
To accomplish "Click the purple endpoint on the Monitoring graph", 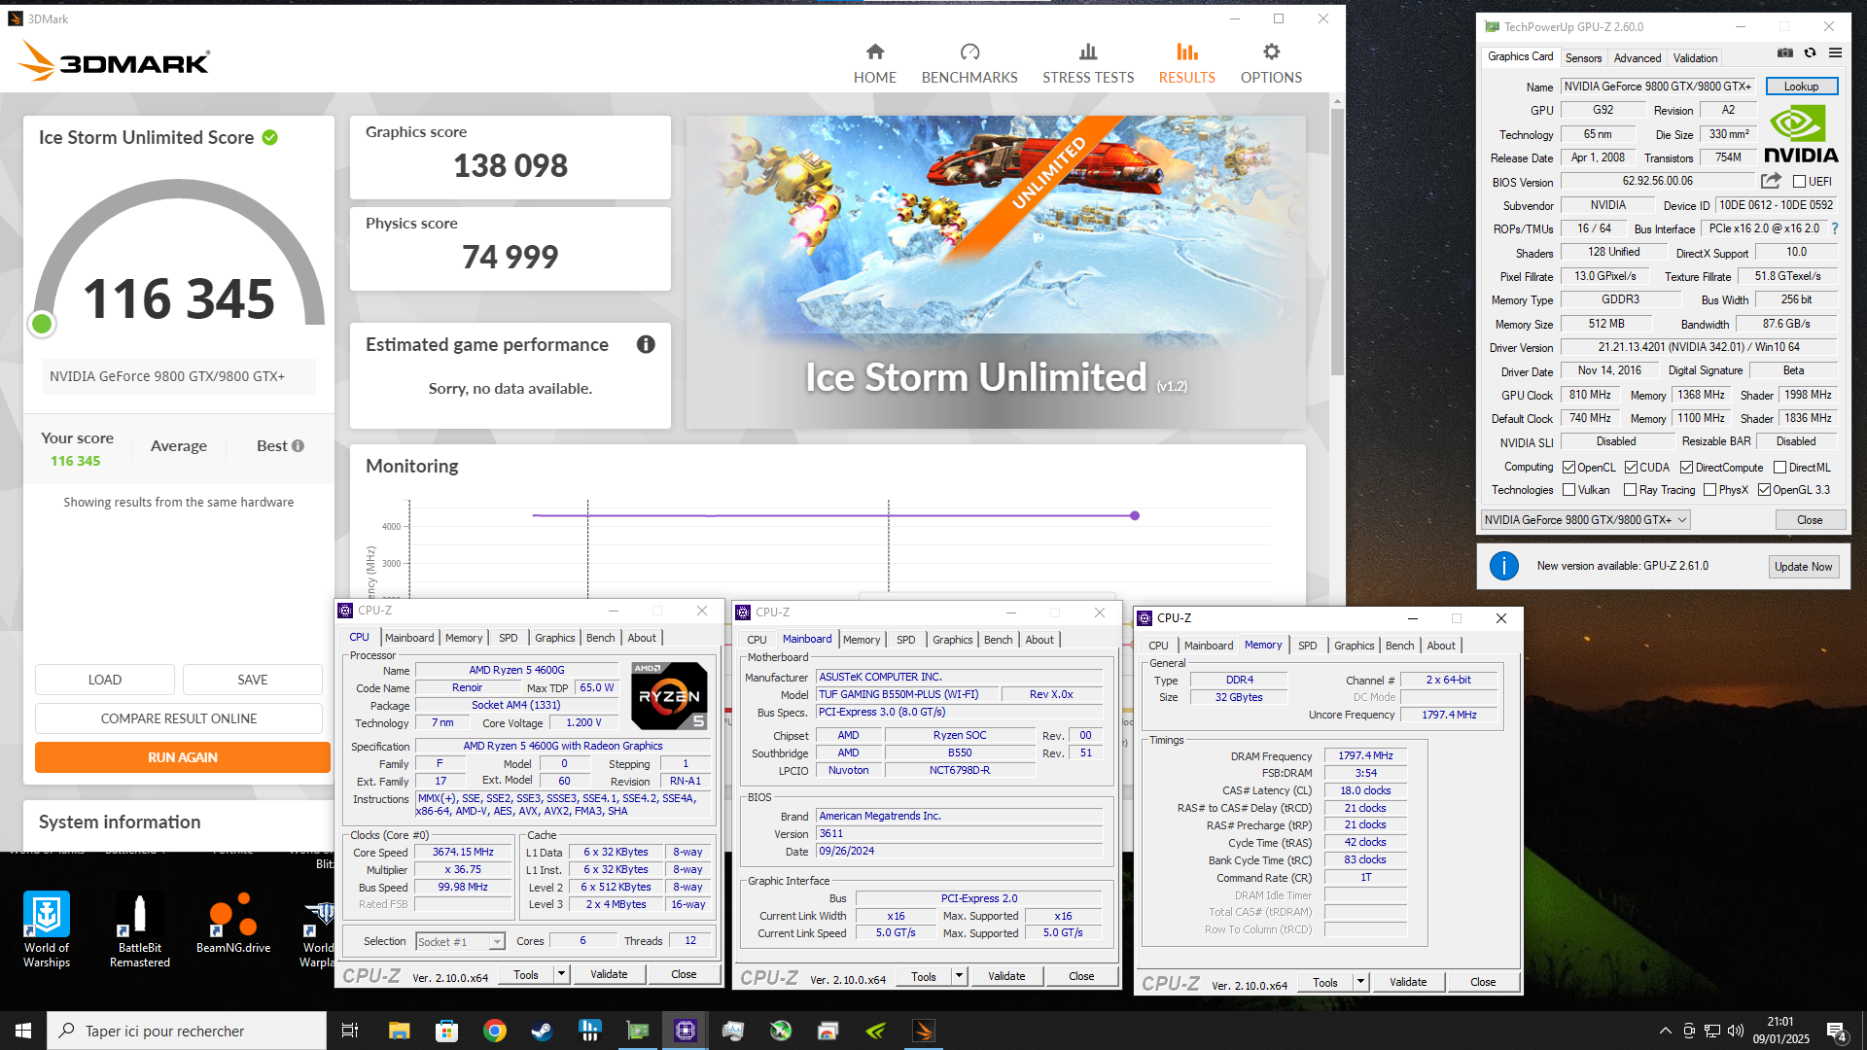I will click(1135, 515).
